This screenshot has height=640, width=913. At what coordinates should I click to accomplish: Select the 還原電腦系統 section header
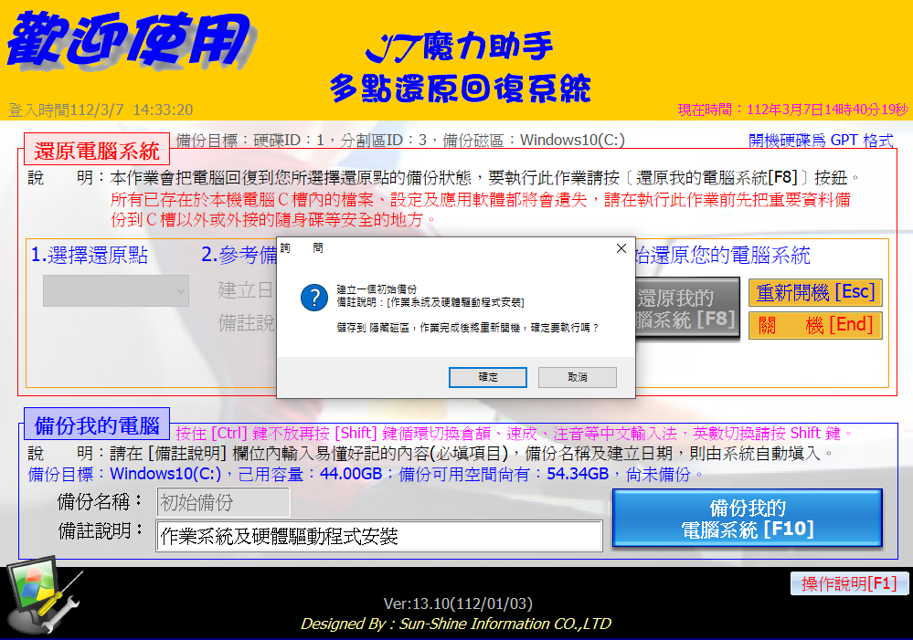click(97, 151)
